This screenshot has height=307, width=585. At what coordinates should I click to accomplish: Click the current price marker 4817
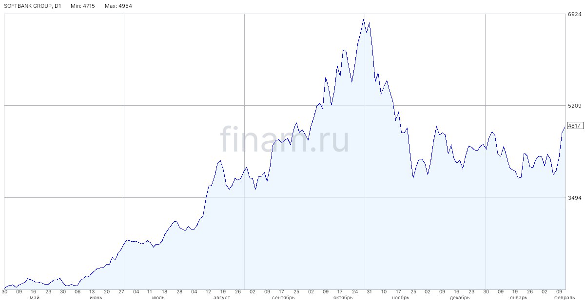[x=574, y=126]
